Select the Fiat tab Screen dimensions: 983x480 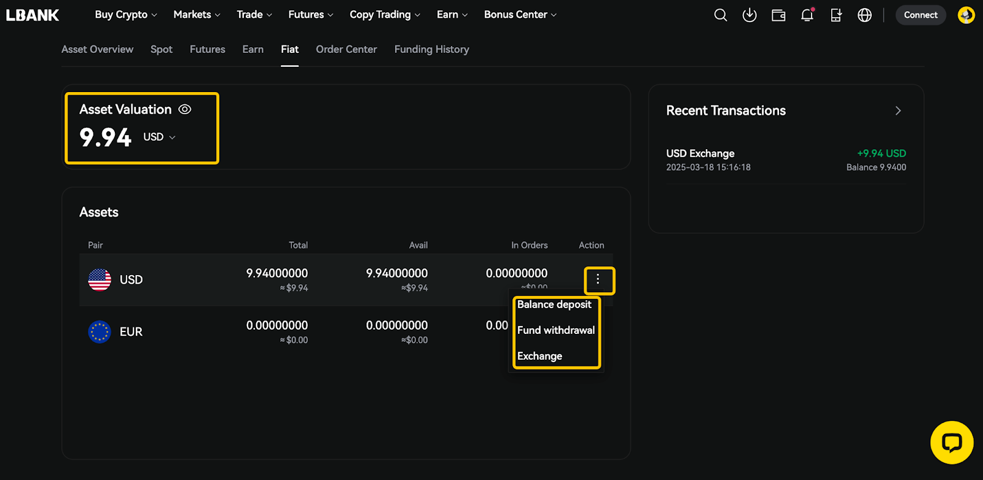[290, 49]
